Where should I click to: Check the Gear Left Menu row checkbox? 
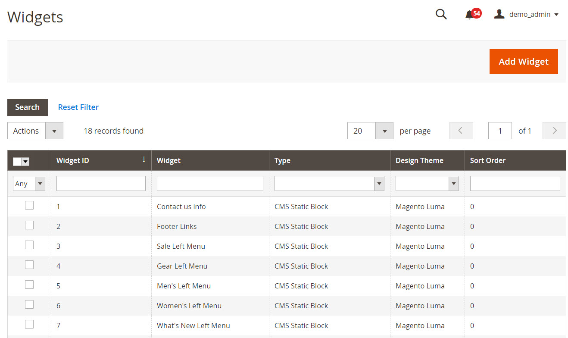click(x=29, y=265)
